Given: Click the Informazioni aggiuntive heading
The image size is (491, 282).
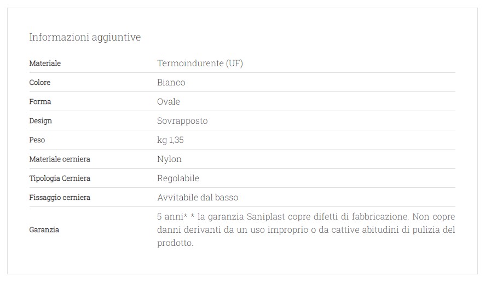Looking at the screenshot, I should coord(85,37).
